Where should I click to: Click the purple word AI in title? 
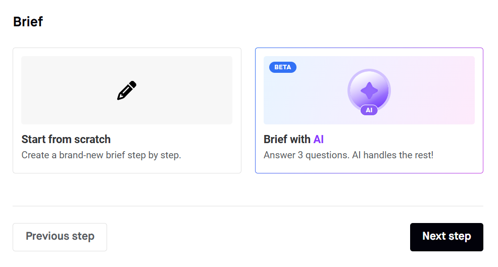pos(319,139)
